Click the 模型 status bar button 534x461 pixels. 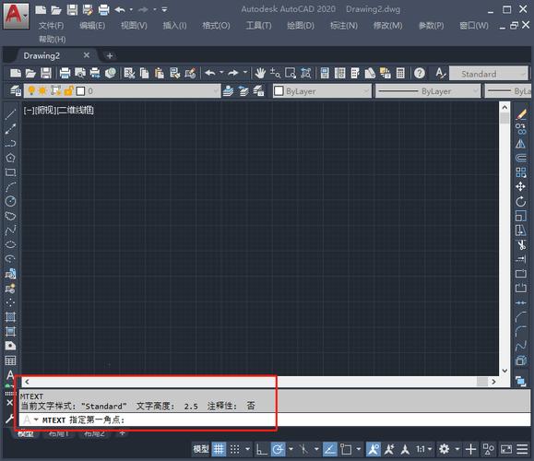(x=201, y=449)
